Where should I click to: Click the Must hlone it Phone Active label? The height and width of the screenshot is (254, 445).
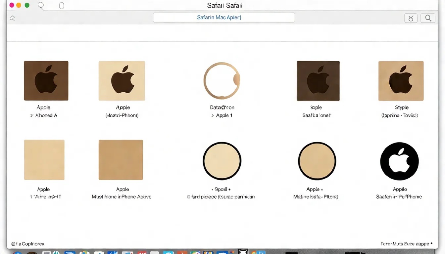122,197
